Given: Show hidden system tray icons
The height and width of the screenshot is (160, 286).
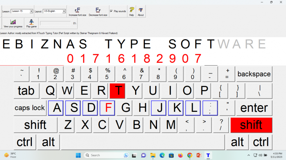Looking at the screenshot, I should point(248,155).
